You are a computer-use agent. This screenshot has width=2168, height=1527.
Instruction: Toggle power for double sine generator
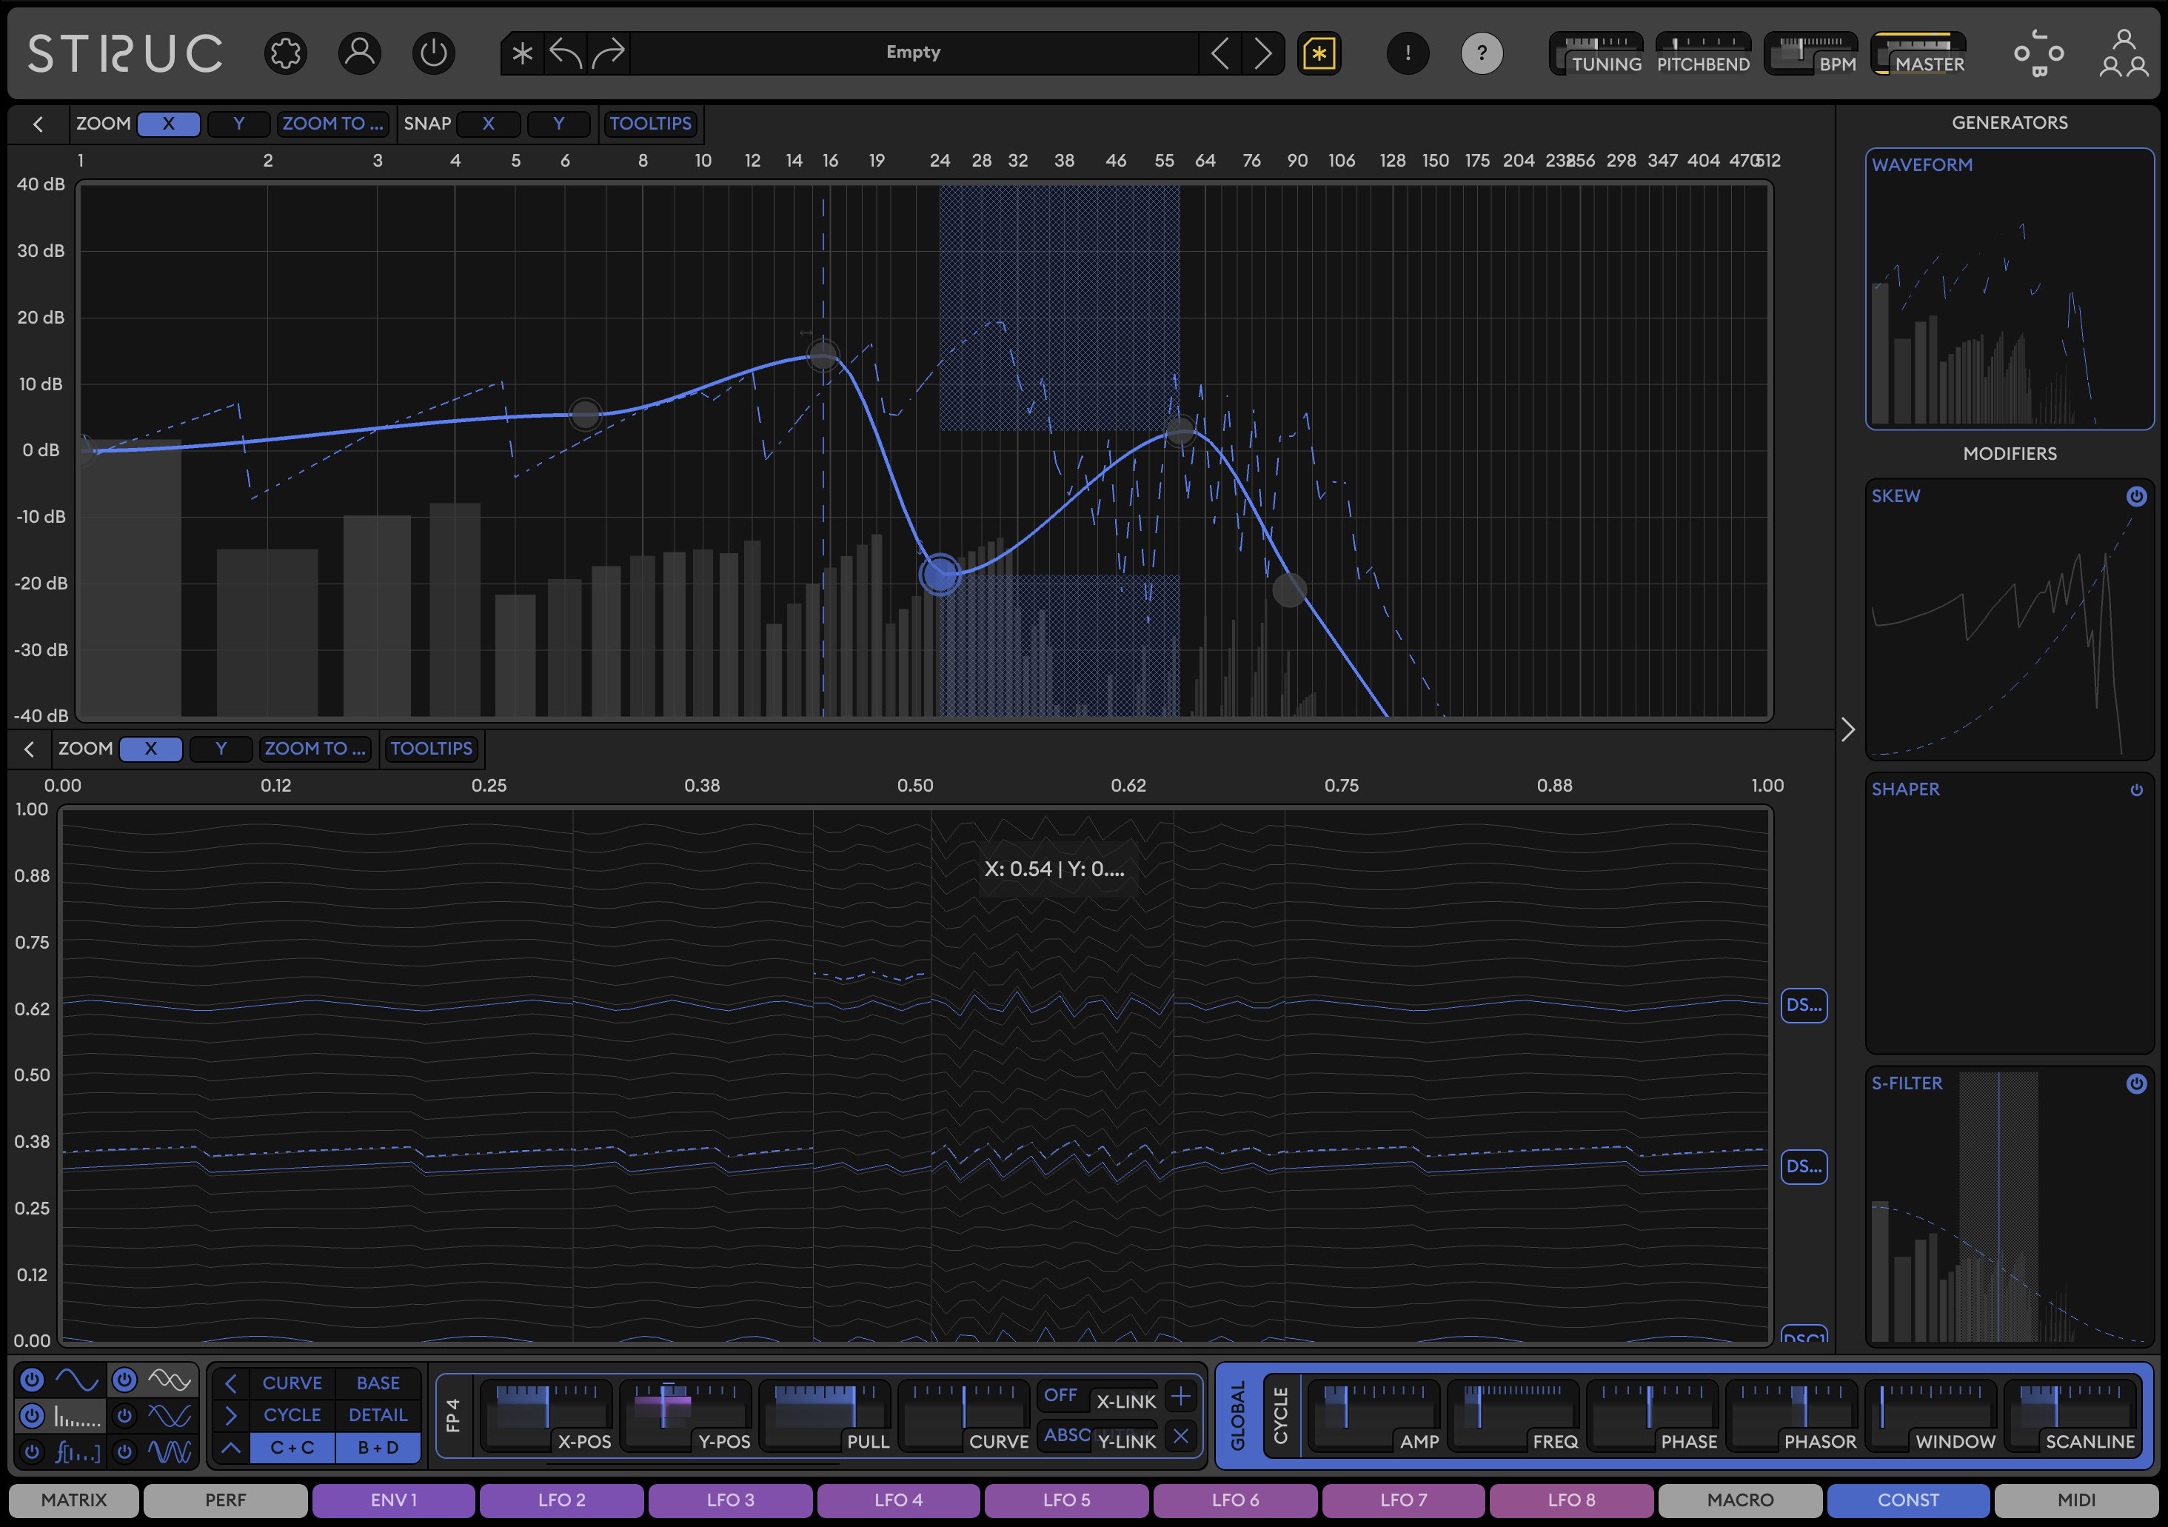(x=124, y=1380)
